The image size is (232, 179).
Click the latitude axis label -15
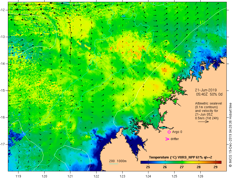[3, 91]
